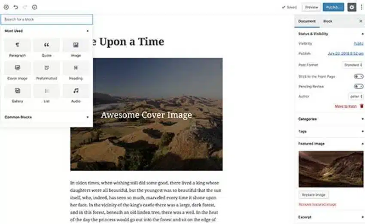This screenshot has height=224, width=365.
Task: Click the Replace image button
Action: tap(313, 195)
